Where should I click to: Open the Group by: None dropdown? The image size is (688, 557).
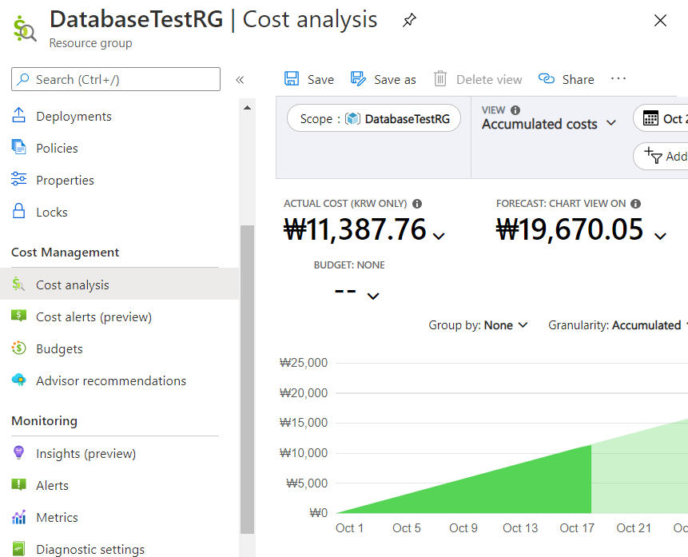[478, 325]
